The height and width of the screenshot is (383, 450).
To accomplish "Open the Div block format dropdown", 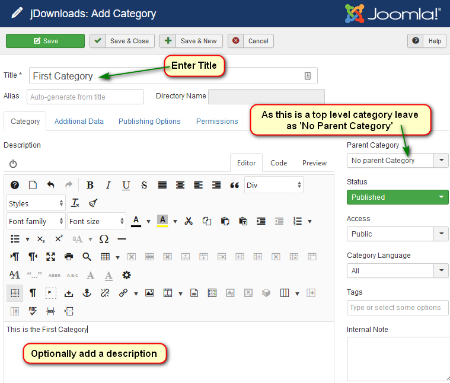I will tap(274, 185).
